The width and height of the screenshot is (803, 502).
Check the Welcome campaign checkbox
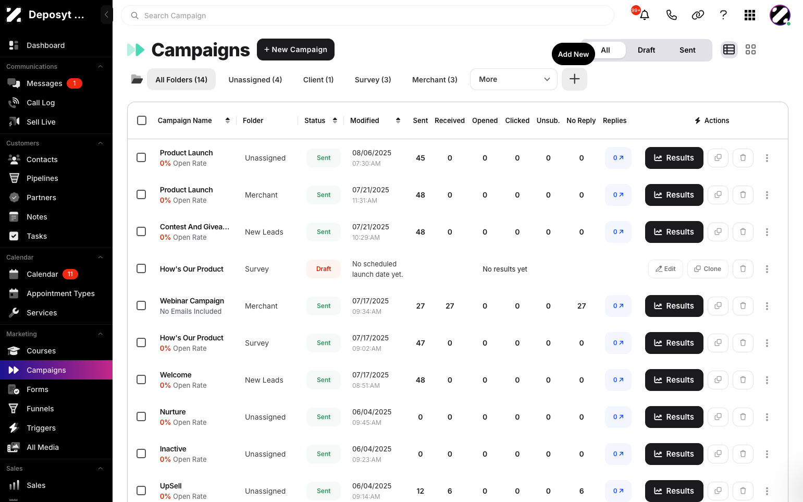[141, 379]
